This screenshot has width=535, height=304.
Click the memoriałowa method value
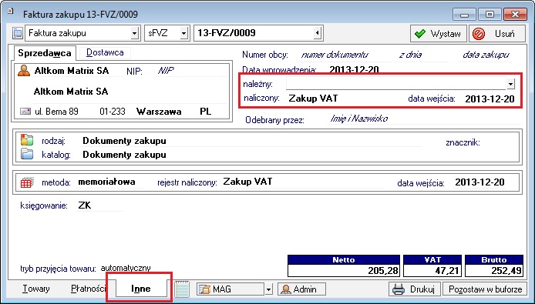coord(106,182)
